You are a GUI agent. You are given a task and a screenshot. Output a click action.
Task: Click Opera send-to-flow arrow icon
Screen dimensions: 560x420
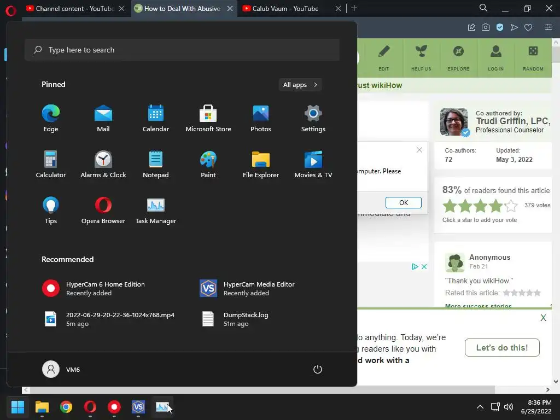click(514, 27)
